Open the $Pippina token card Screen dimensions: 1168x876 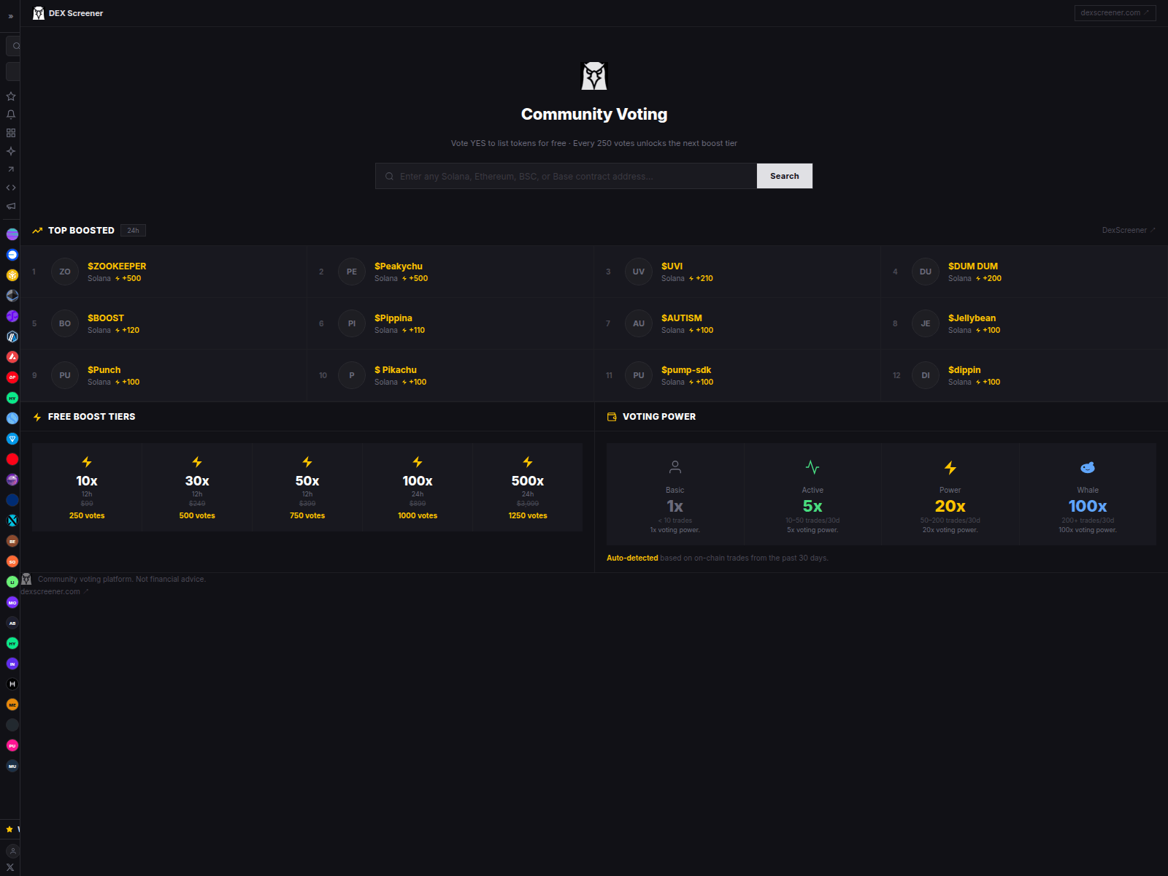[x=450, y=323]
